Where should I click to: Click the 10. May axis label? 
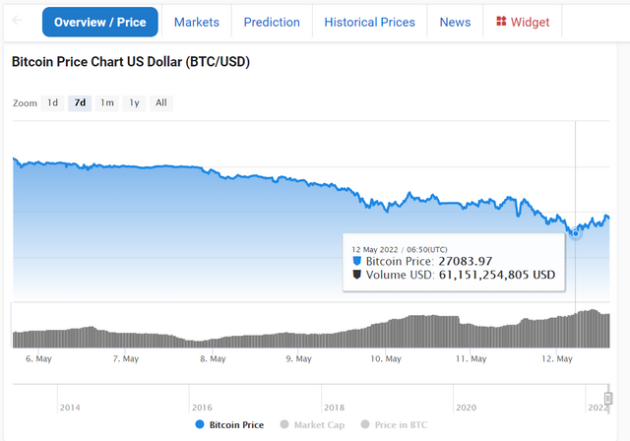point(386,358)
